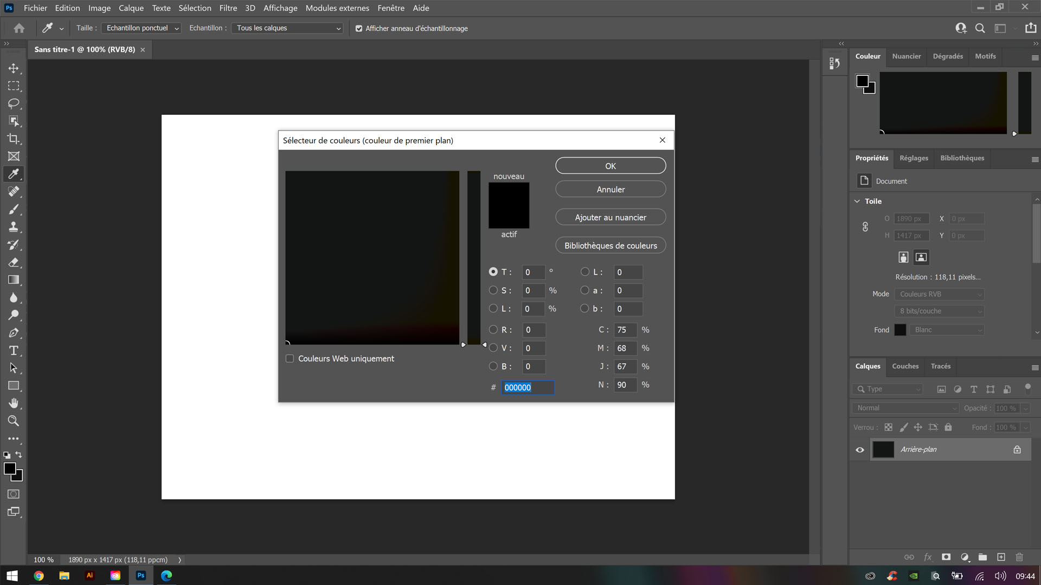The image size is (1041, 585).
Task: Select the Text tool in the toolbar
Action: (x=14, y=350)
